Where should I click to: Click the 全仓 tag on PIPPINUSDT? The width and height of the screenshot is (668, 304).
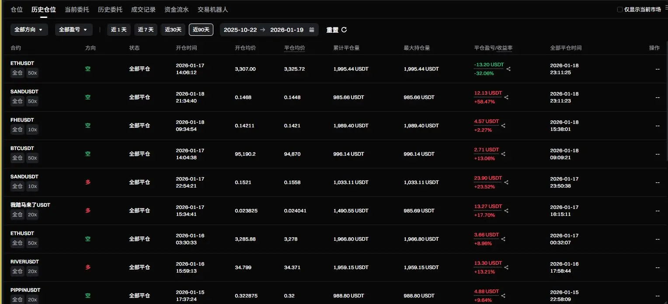click(17, 300)
